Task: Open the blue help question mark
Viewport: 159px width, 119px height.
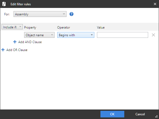Action: (71, 14)
